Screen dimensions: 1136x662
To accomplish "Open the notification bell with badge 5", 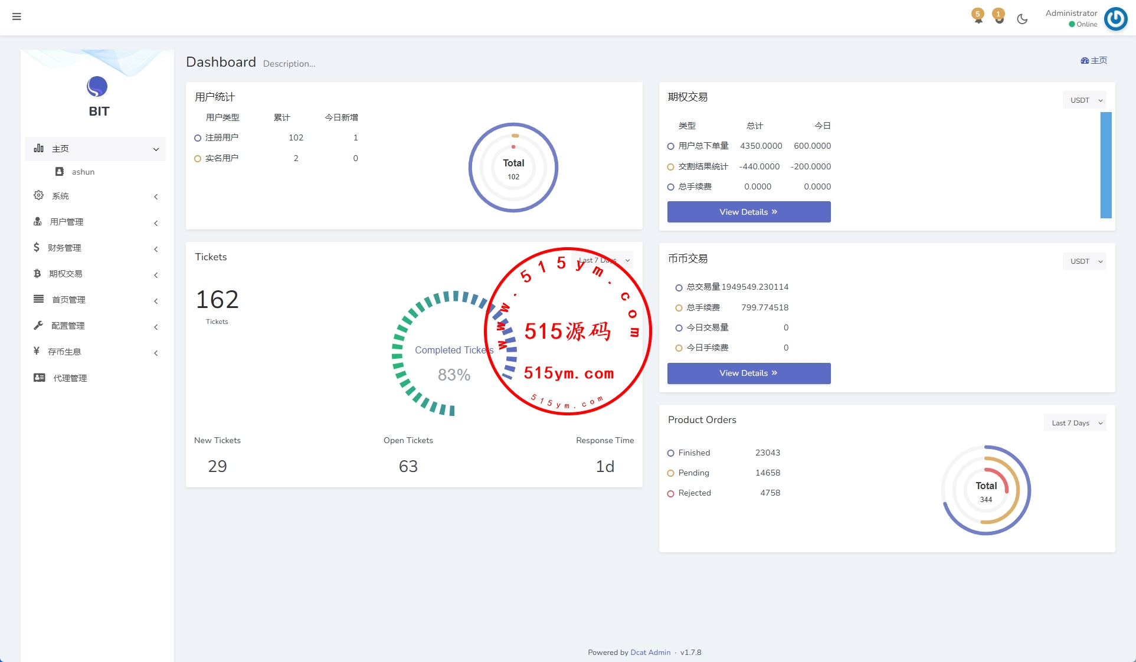I will [978, 17].
